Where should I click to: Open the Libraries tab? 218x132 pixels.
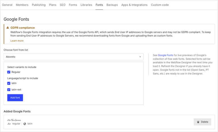[x=86, y=5]
